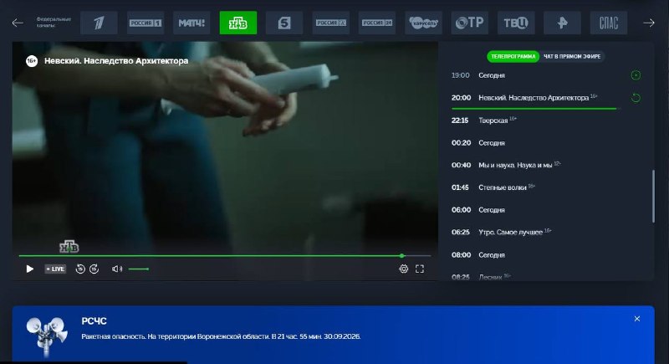Image resolution: width=669 pixels, height=364 pixels.
Task: Close the RSChS alert banner
Action: coord(637,319)
